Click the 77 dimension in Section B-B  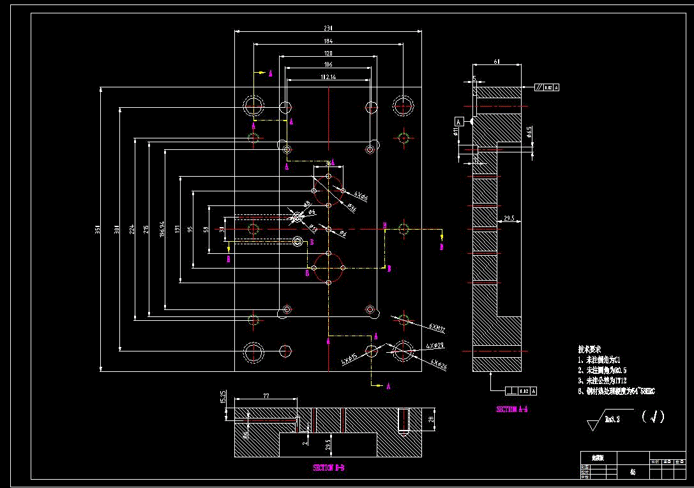[266, 396]
